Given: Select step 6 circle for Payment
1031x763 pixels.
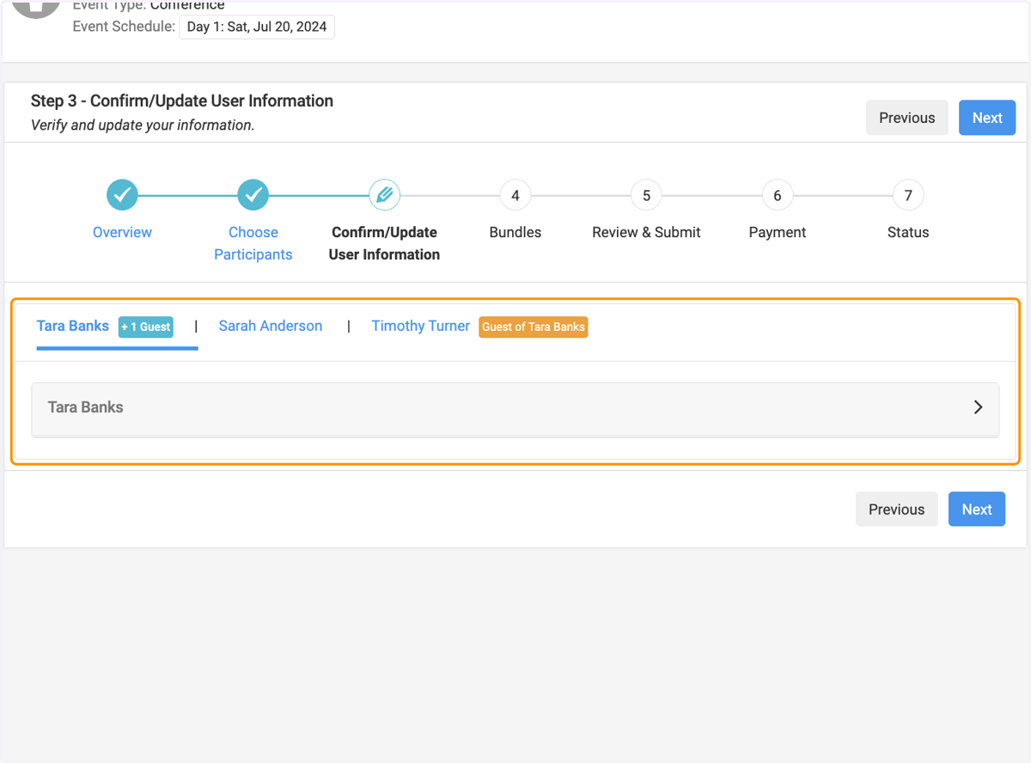Looking at the screenshot, I should [778, 195].
